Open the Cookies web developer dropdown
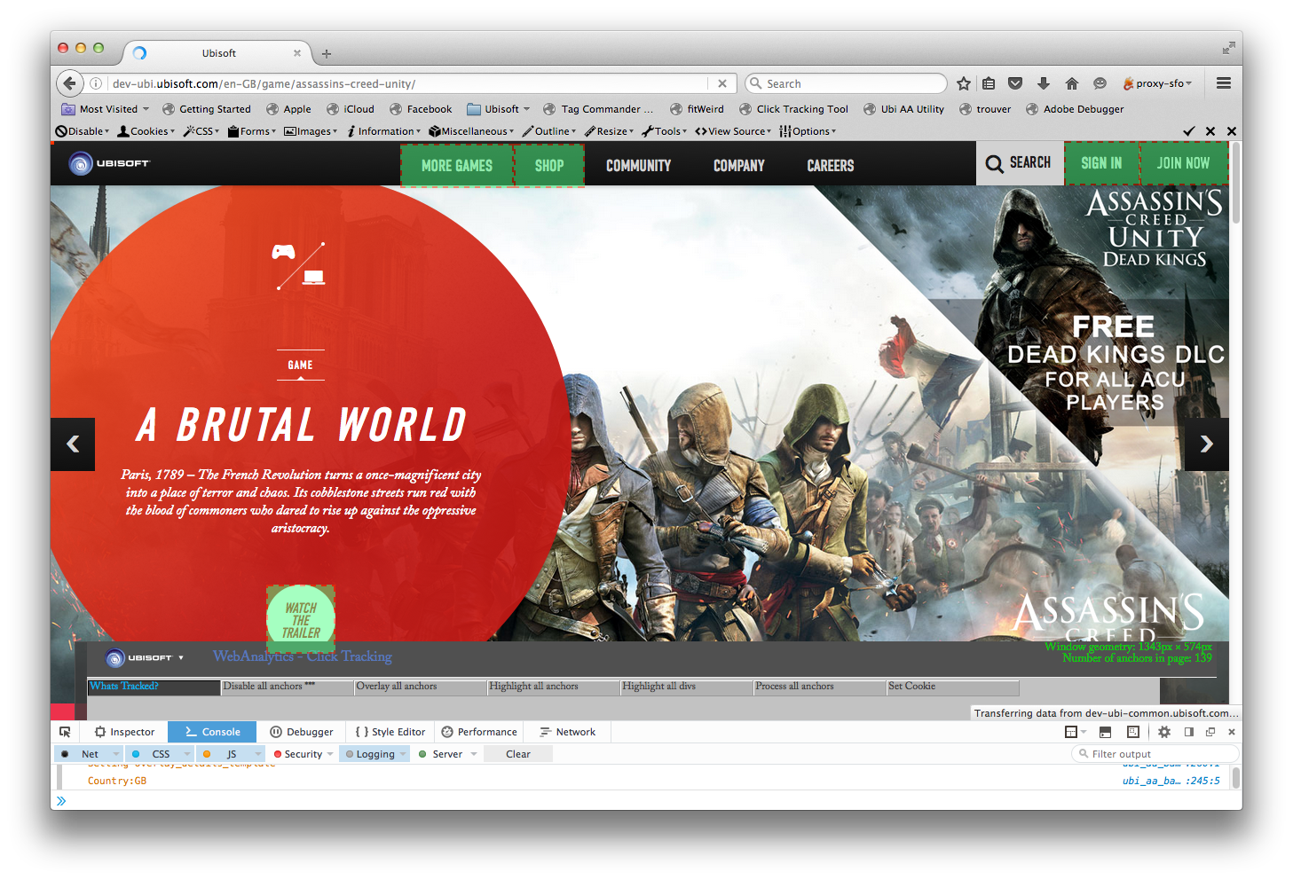Screen dimensions: 1293x880 pos(146,131)
